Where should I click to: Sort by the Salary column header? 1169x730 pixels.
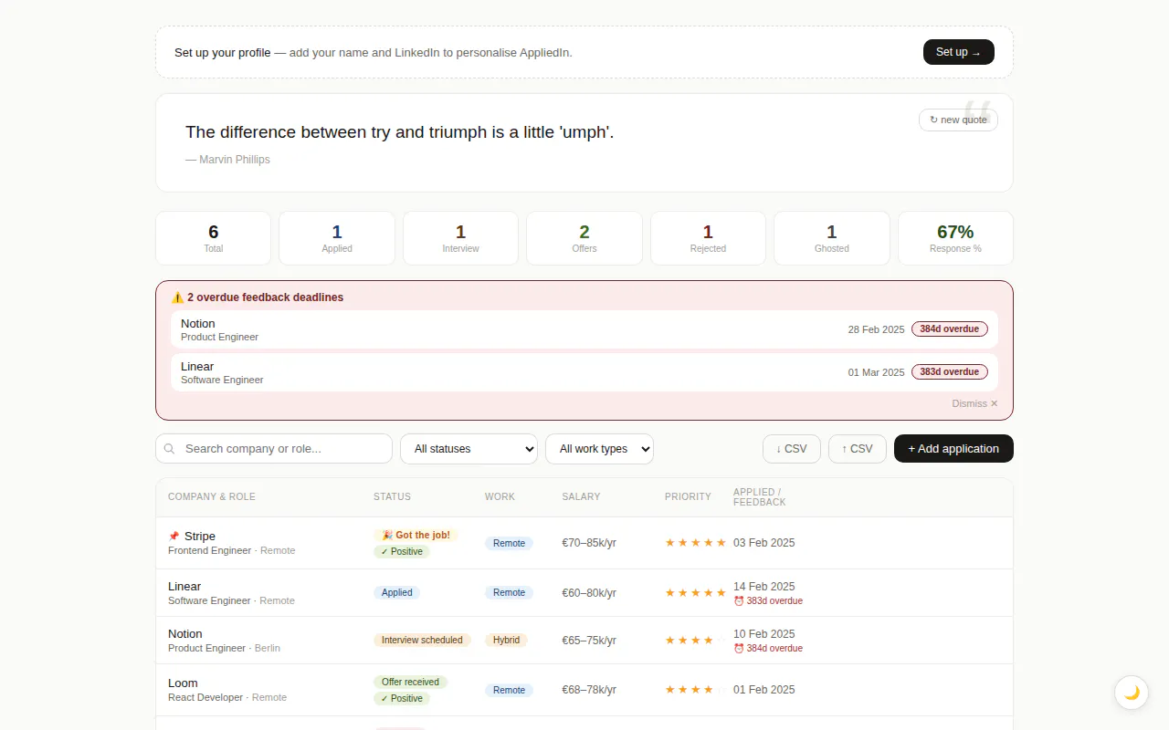(x=581, y=497)
